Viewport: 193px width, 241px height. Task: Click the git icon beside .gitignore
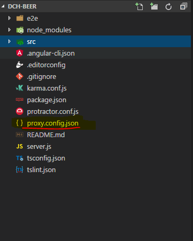[20, 76]
